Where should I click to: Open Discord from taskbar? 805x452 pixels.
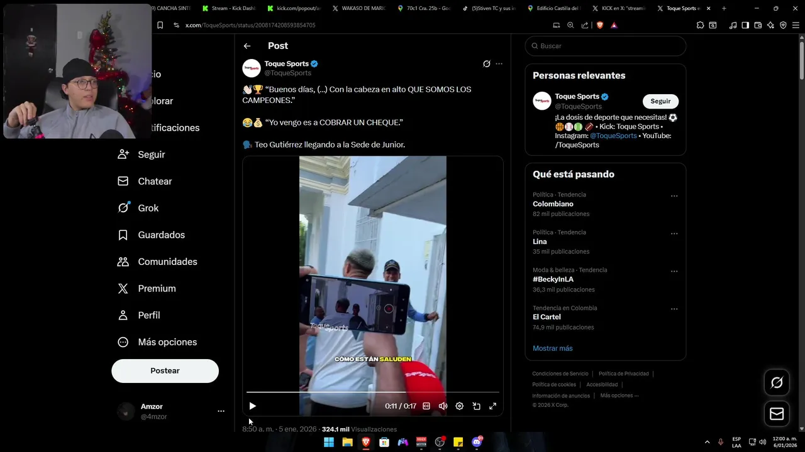point(477,442)
